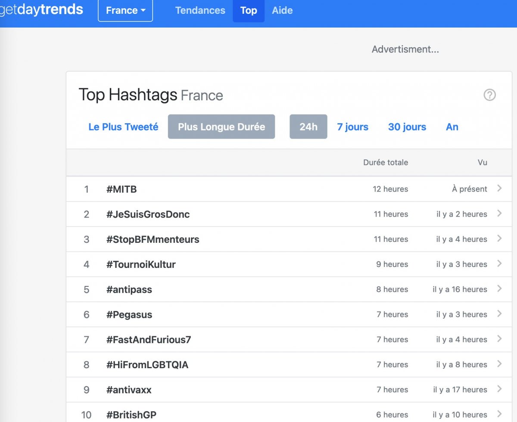Switch time range to 30 jours
The height and width of the screenshot is (422, 517).
tap(407, 127)
